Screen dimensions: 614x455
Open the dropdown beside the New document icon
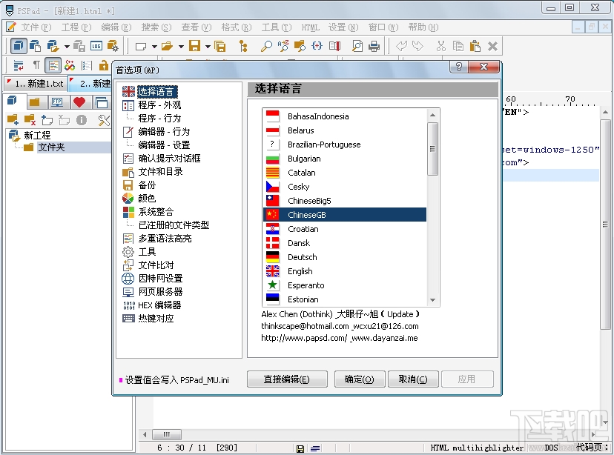154,46
